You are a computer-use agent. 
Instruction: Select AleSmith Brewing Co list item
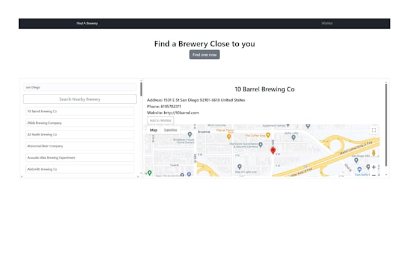(x=80, y=169)
